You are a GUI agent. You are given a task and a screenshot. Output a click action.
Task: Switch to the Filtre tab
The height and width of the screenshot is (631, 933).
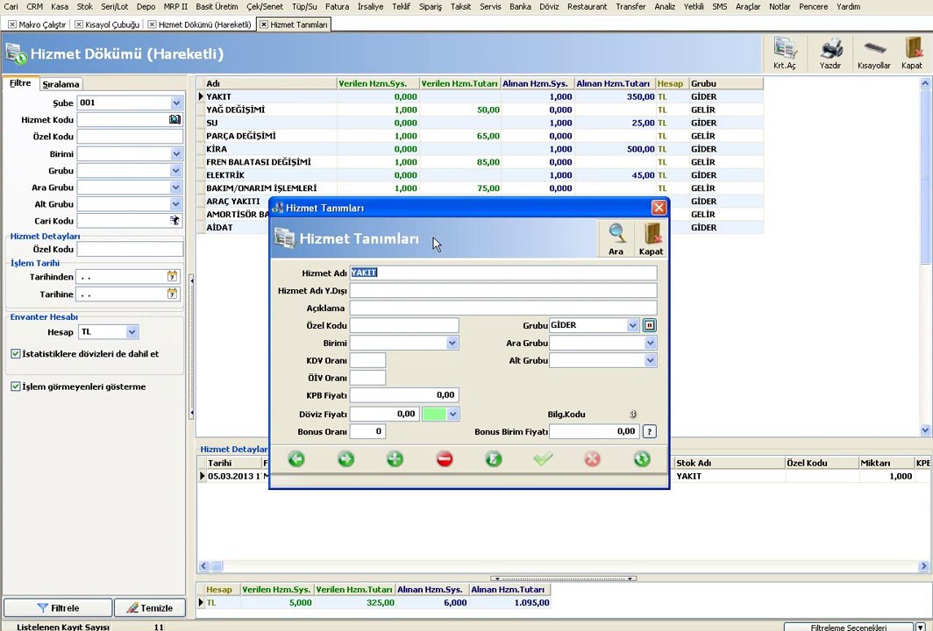coord(20,83)
